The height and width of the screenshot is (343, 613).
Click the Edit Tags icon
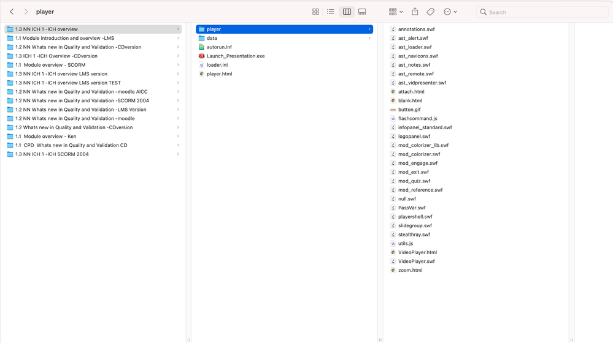[430, 12]
